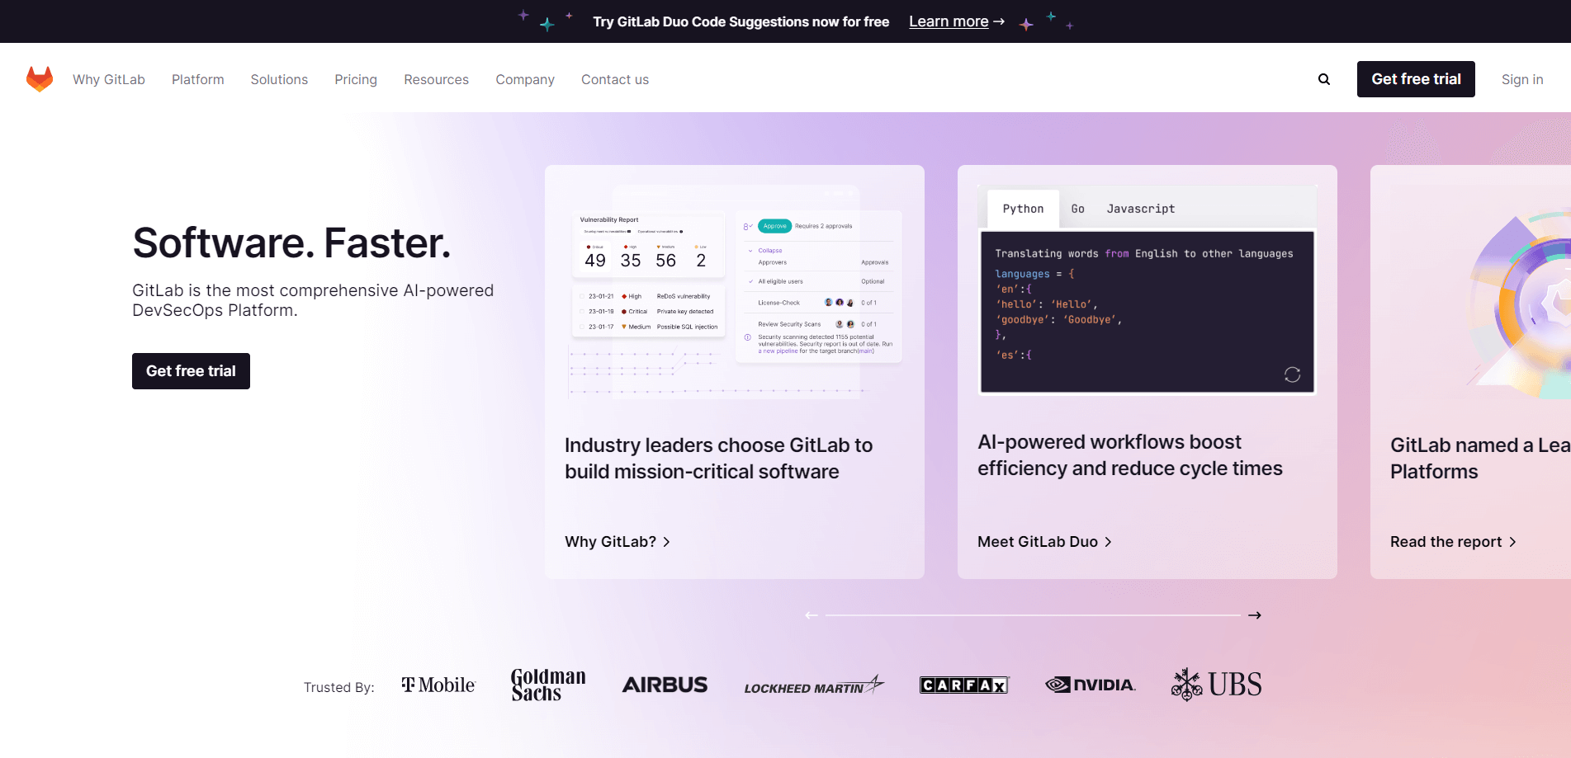This screenshot has height=758, width=1571.
Task: Click the code translation snippet panel
Action: [1147, 311]
